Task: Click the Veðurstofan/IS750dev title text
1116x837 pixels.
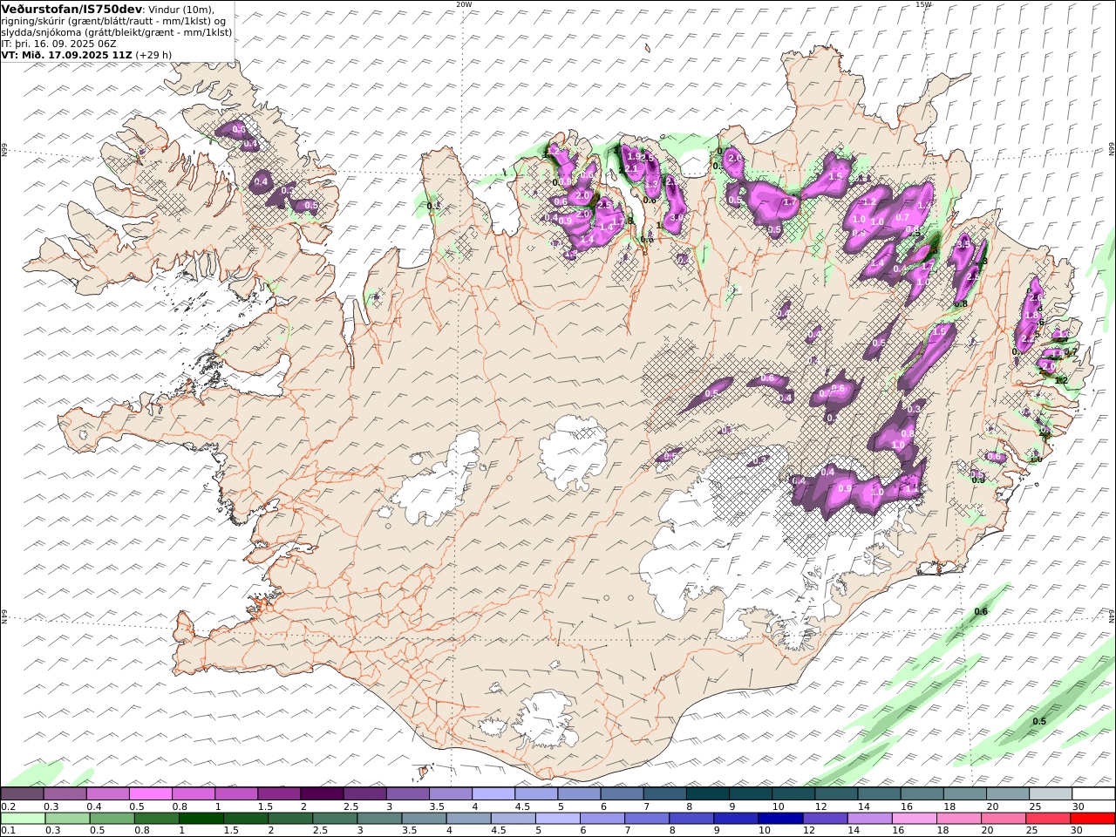Action: (x=71, y=9)
